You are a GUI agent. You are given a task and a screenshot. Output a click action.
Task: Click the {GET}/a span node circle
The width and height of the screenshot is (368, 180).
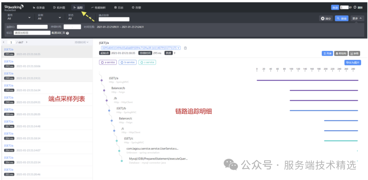pos(102,80)
